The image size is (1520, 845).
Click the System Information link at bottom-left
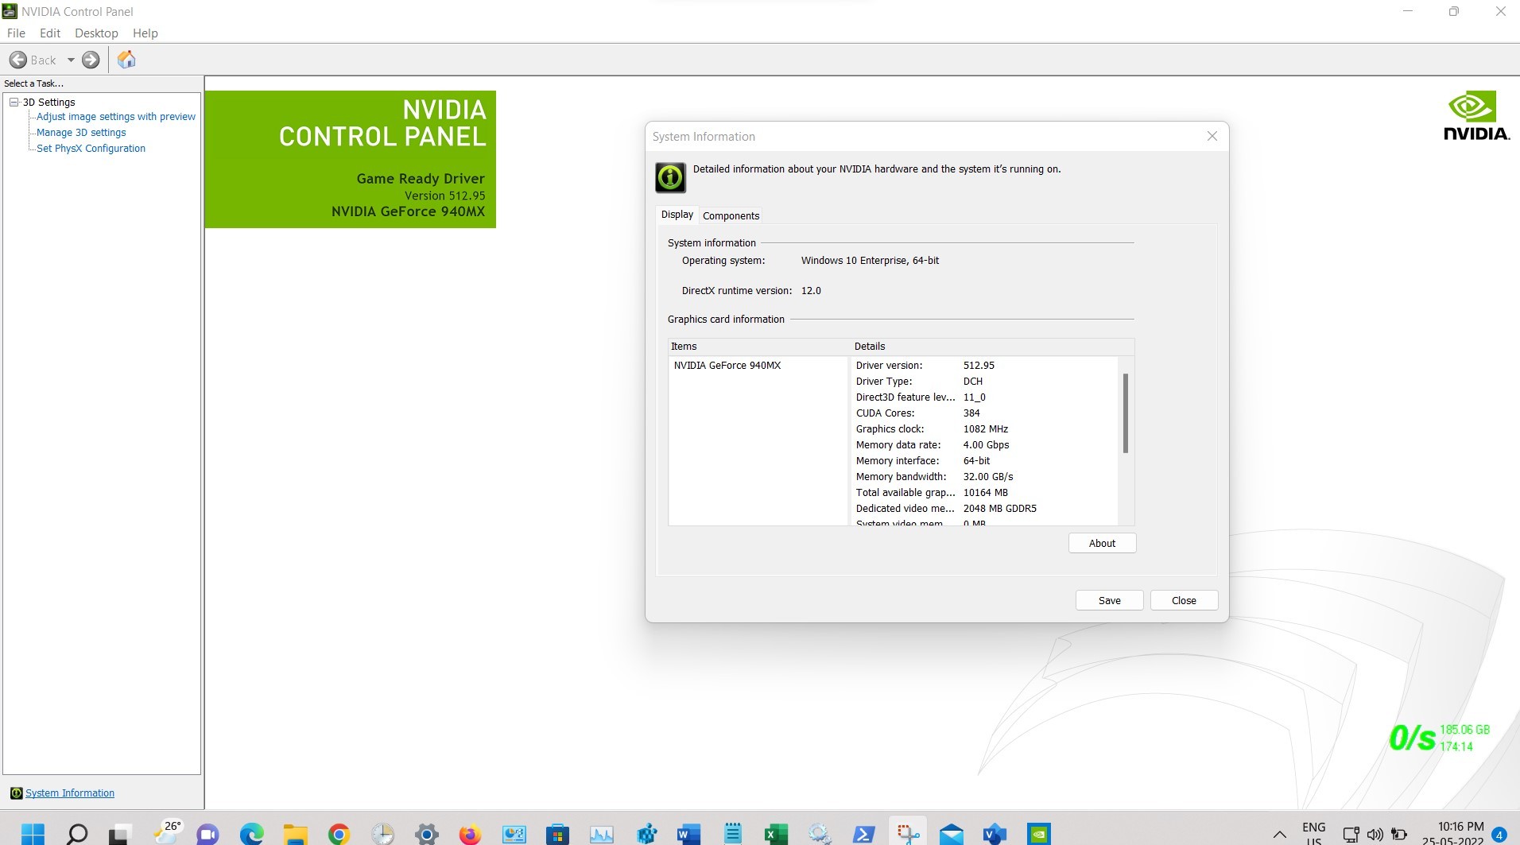pos(70,793)
